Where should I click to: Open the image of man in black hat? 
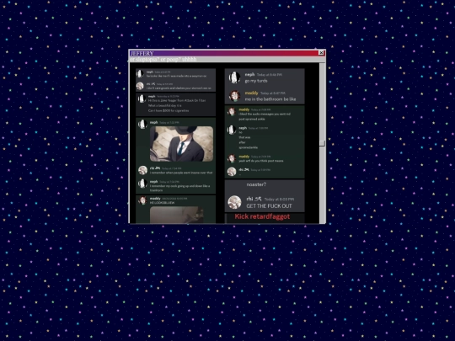182,144
